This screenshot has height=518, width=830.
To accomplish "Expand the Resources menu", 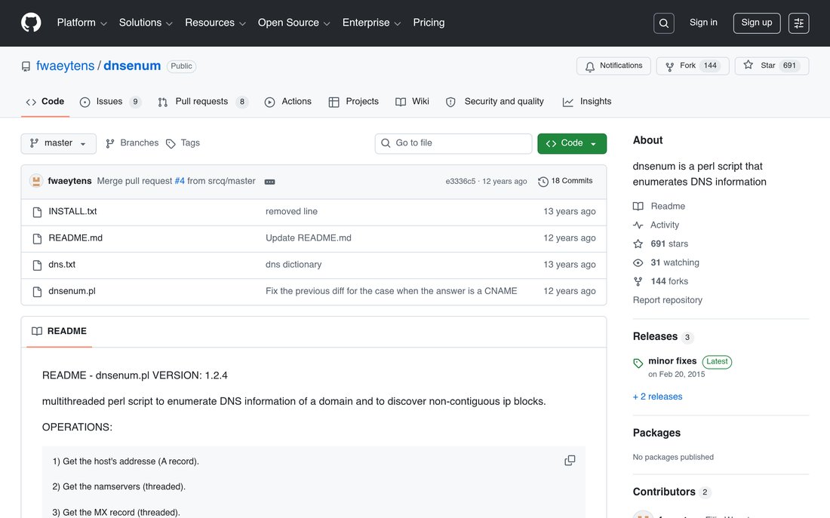I will 215,23.
